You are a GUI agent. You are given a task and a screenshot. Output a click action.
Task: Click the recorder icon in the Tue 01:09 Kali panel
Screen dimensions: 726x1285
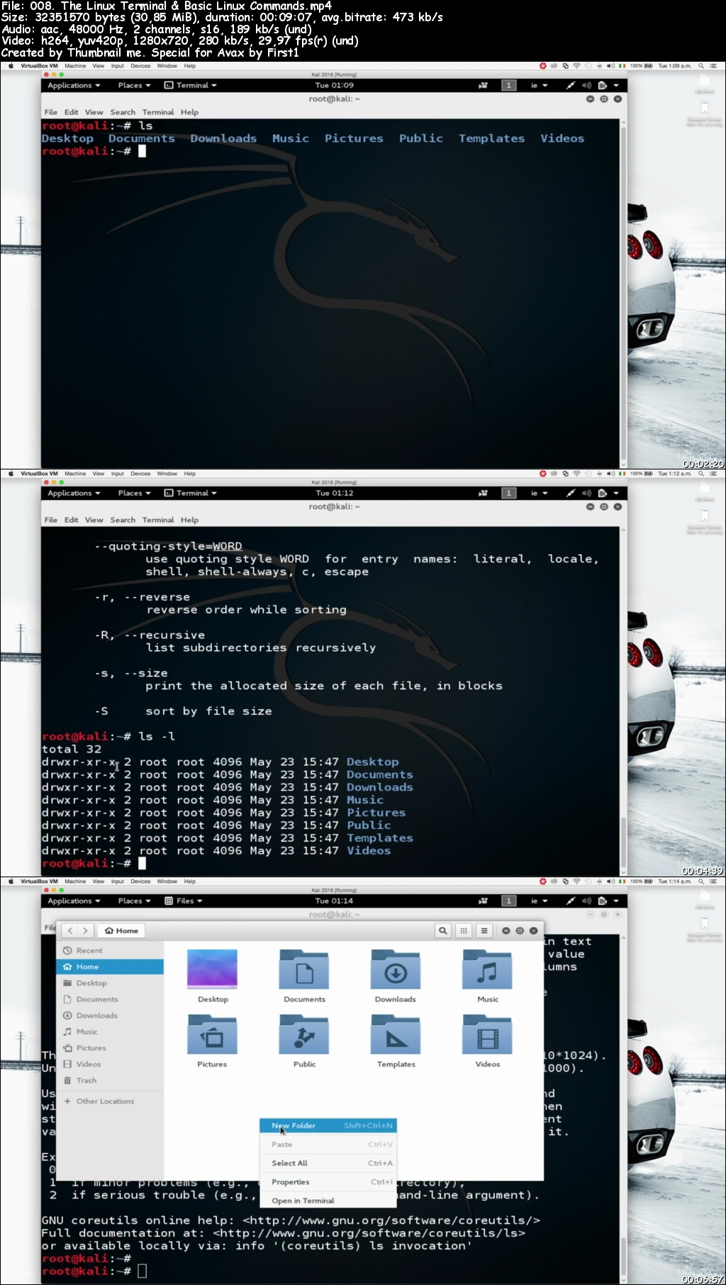[x=483, y=85]
